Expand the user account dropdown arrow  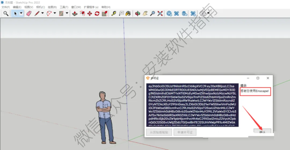coord(208,13)
